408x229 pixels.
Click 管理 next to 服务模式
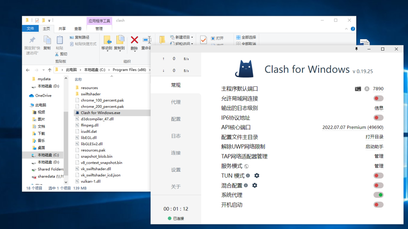click(x=379, y=166)
